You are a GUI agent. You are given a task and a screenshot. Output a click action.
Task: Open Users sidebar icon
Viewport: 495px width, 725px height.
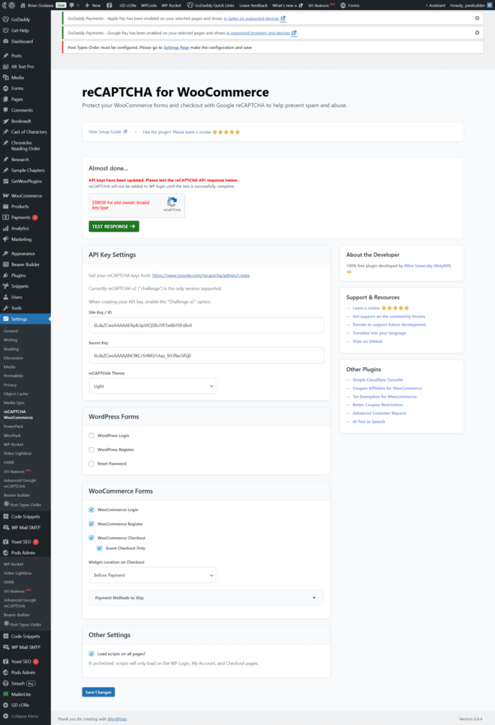[5, 297]
